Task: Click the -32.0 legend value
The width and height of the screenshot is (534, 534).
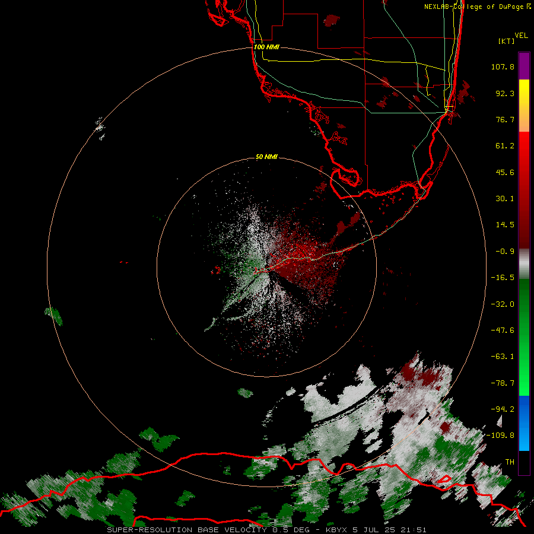Action: point(503,304)
